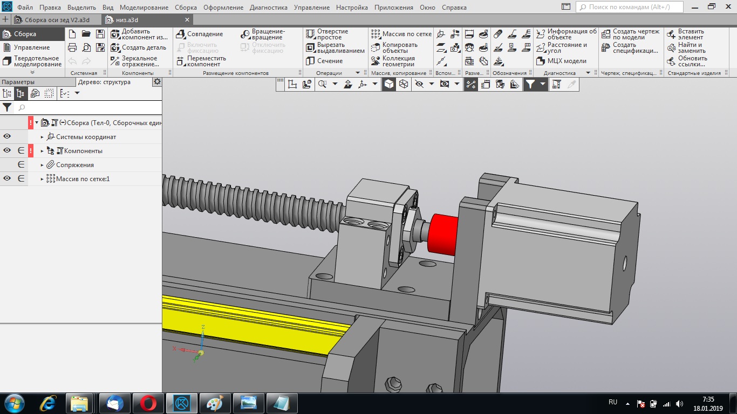Viewport: 737px width, 414px height.
Task: Click the Print icon
Action: click(72, 47)
